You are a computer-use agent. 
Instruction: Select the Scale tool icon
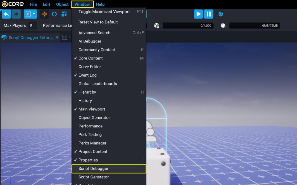(x=64, y=14)
